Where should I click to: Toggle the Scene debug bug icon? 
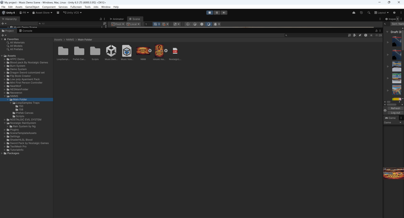click(215, 24)
